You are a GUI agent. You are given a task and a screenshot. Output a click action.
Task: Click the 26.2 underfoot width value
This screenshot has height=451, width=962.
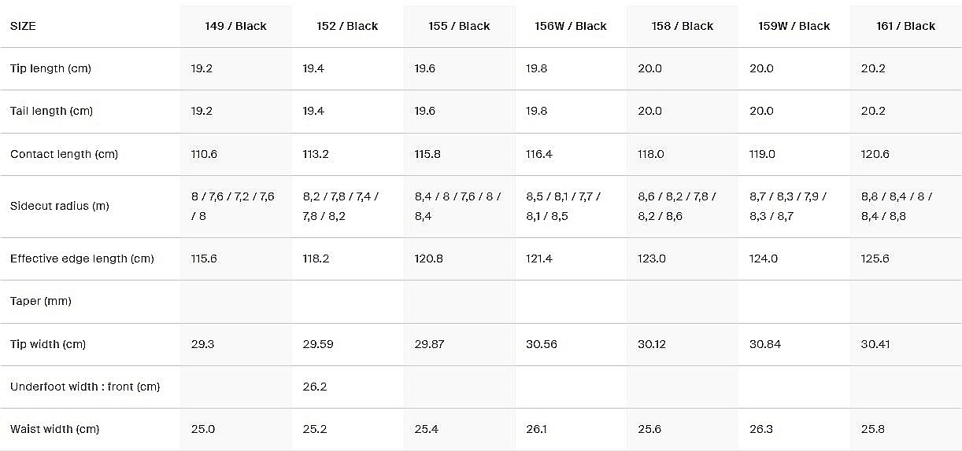coord(315,387)
